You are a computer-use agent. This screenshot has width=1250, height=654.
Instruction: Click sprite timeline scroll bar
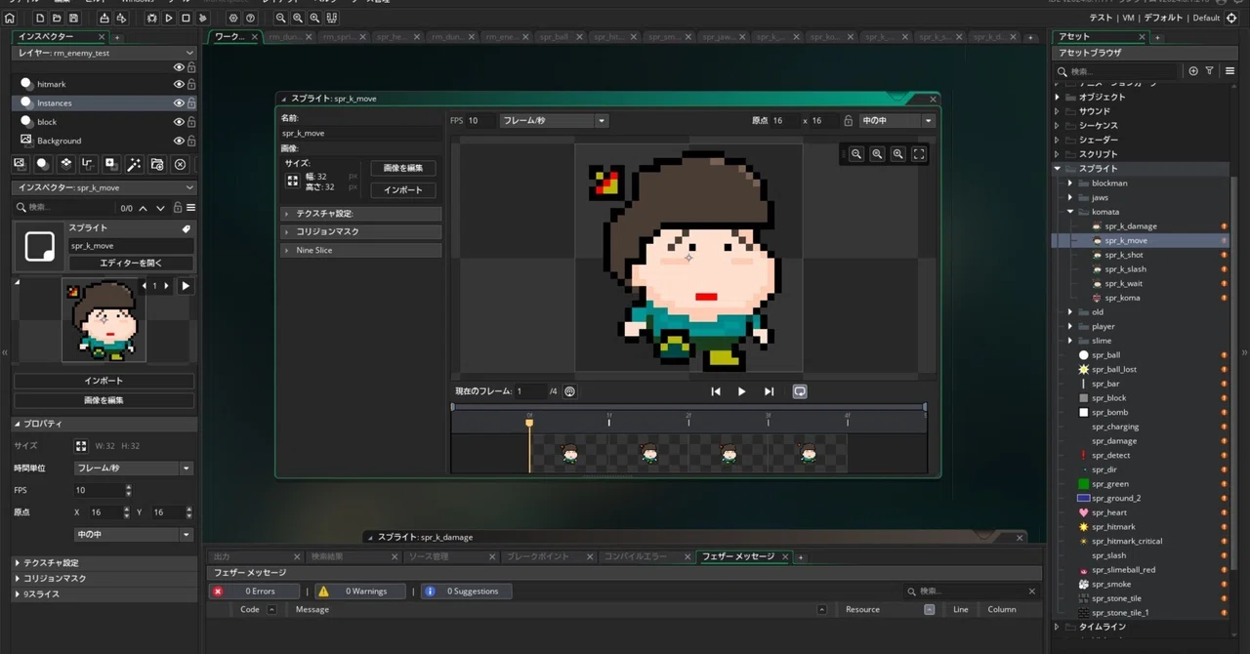pos(688,407)
